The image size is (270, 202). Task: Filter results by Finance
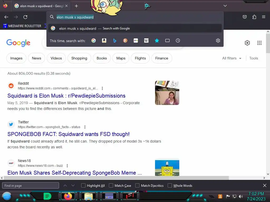(162, 58)
